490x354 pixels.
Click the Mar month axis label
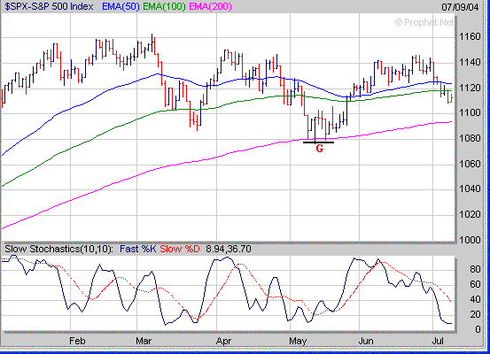(144, 341)
